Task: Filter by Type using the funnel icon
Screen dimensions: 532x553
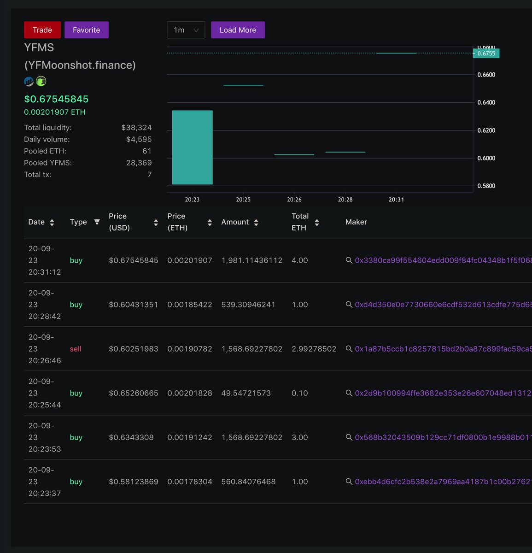Action: click(x=97, y=222)
